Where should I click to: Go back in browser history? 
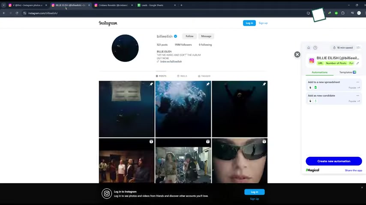4,13
